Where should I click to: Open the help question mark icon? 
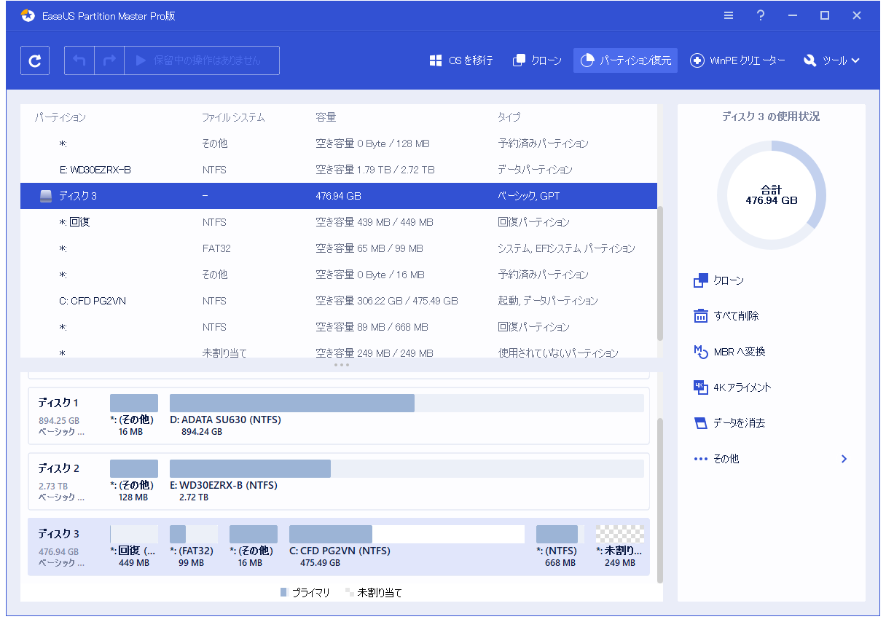pos(761,15)
